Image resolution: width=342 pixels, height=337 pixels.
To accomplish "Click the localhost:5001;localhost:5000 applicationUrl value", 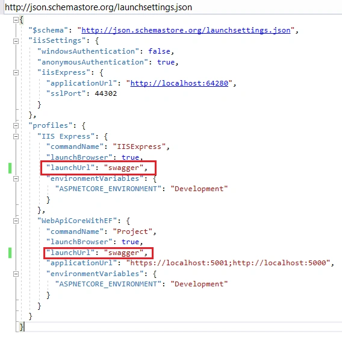I will pos(228,263).
